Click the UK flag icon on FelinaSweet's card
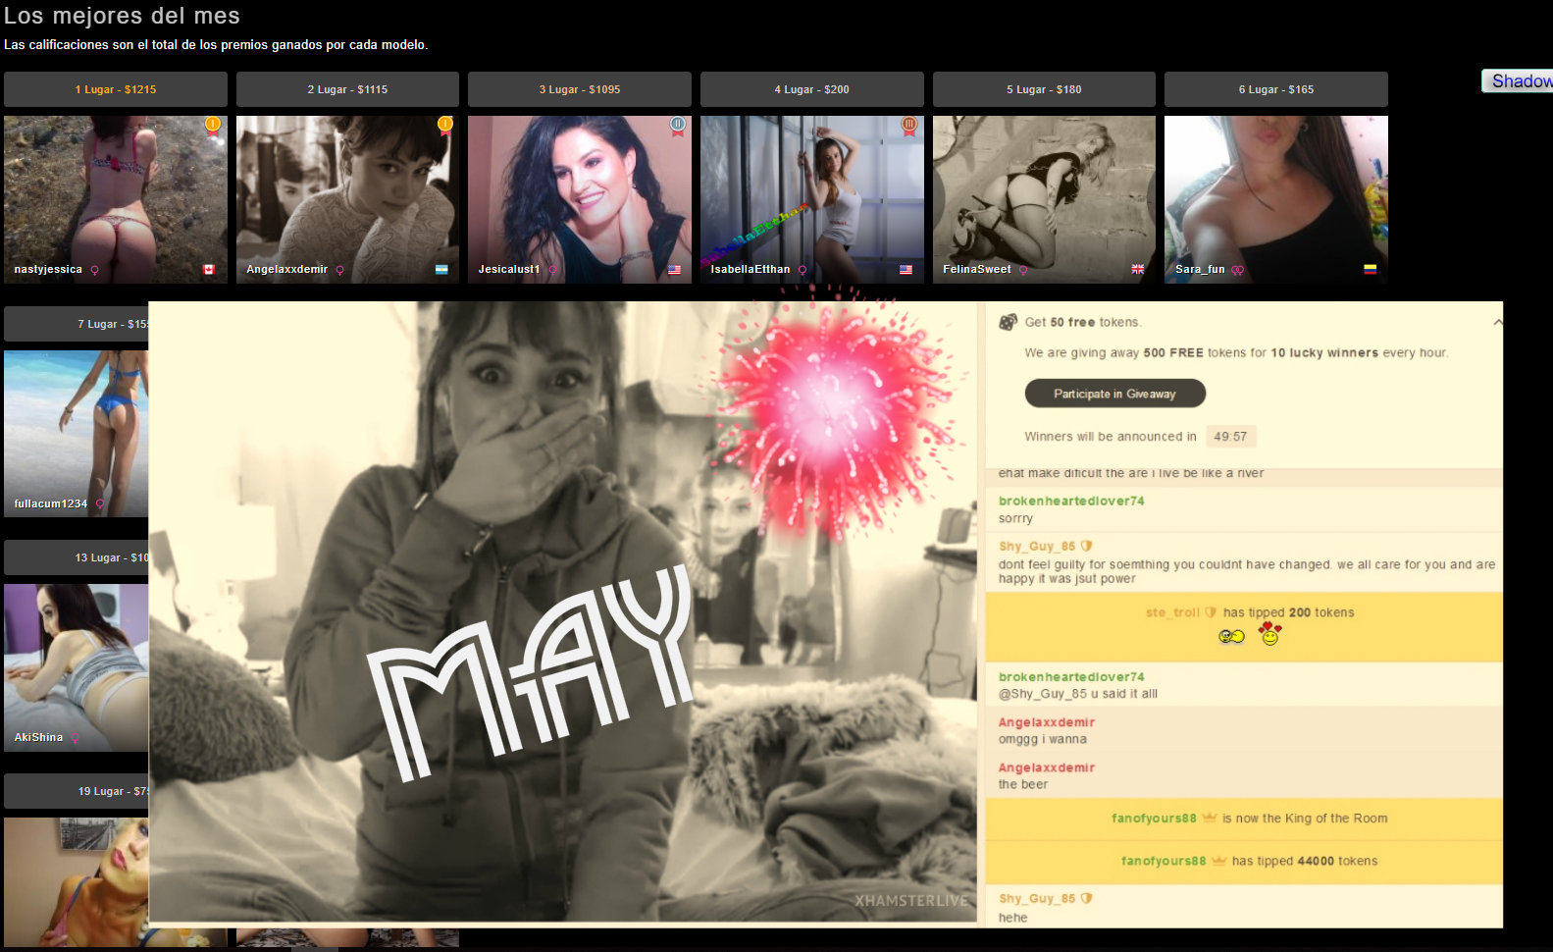 (1137, 270)
